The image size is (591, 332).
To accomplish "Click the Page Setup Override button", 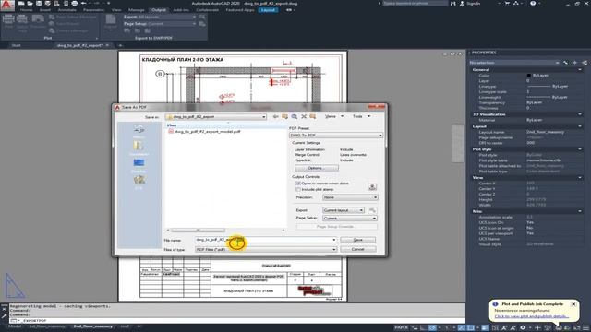I will [336, 227].
